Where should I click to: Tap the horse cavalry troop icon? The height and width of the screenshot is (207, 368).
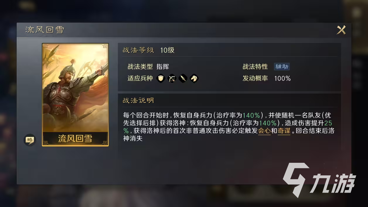point(194,78)
